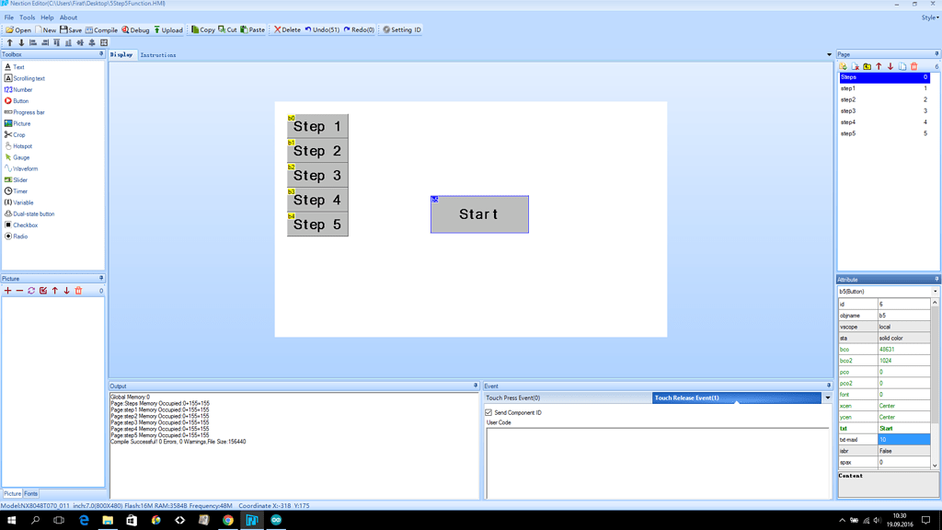The width and height of the screenshot is (942, 530).
Task: Select the Text component in Toolbox
Action: pos(15,67)
